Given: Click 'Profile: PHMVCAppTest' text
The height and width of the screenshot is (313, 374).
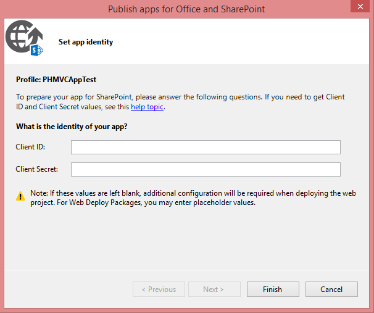Looking at the screenshot, I should point(56,80).
